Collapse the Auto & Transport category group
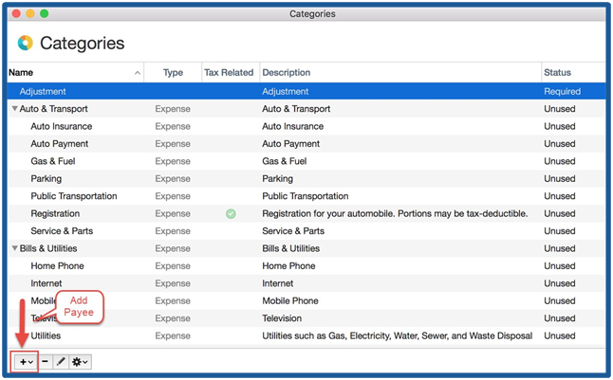Image resolution: width=613 pixels, height=380 pixels. (14, 109)
